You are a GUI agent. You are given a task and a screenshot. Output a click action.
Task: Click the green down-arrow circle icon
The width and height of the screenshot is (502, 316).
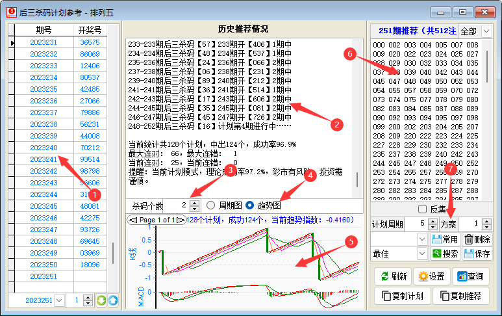(101, 300)
